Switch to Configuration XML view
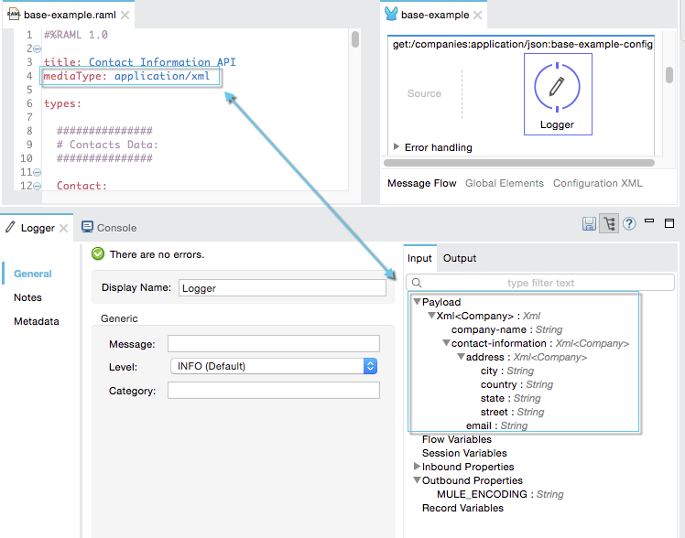The image size is (685, 538). point(598,183)
